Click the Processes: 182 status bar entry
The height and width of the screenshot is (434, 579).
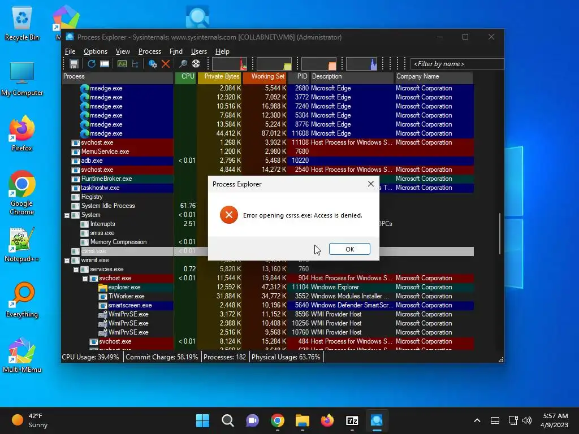pyautogui.click(x=225, y=357)
